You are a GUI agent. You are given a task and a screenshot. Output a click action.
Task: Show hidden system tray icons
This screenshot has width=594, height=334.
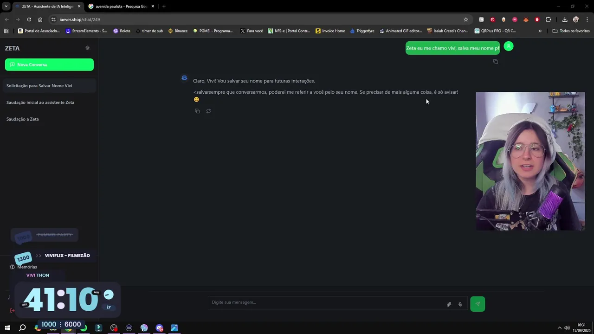[x=559, y=328]
